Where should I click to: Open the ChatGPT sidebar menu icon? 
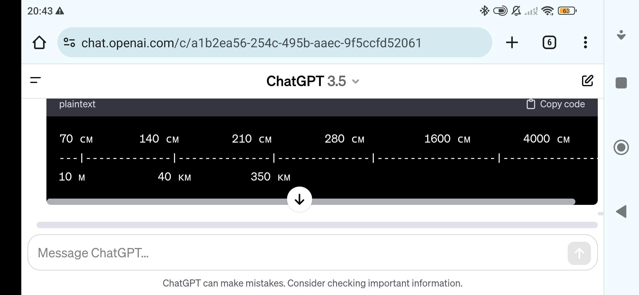(x=35, y=80)
